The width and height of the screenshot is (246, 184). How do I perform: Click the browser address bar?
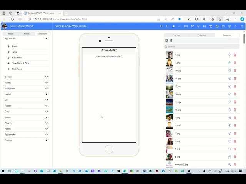[93, 19]
